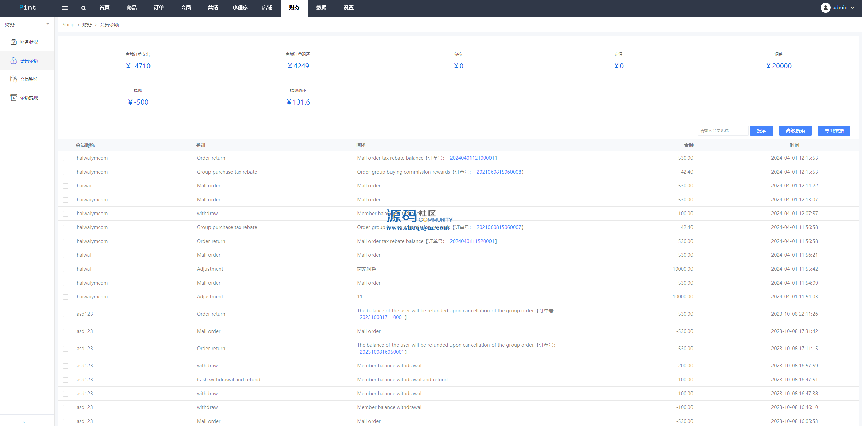Image resolution: width=862 pixels, height=426 pixels.
Task: Check the haiwai Adjustment 11:55:42 row
Action: 66,269
